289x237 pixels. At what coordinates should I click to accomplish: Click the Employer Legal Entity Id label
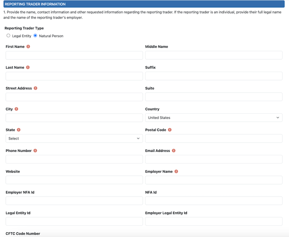[x=166, y=213]
